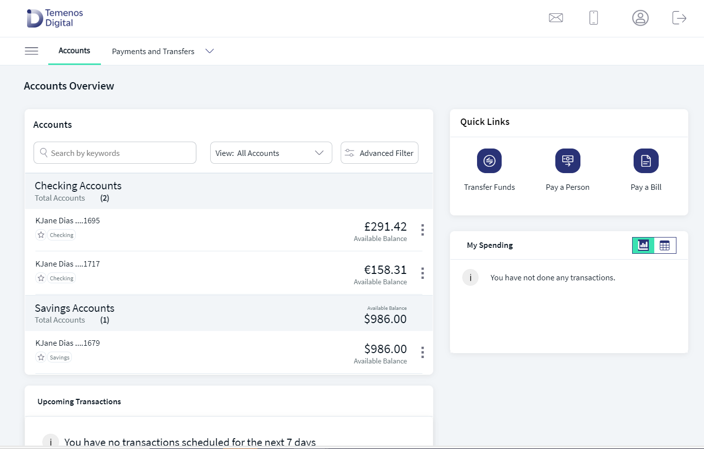The width and height of the screenshot is (704, 449).
Task: Open account KJane Dias ....1717
Action: coord(67,264)
